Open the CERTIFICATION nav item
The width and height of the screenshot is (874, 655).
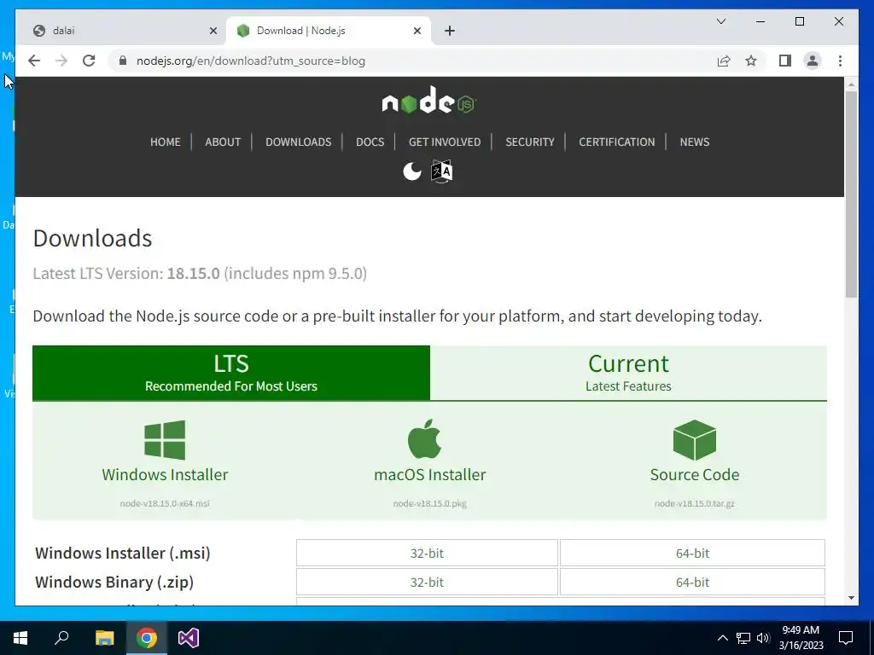tap(616, 142)
